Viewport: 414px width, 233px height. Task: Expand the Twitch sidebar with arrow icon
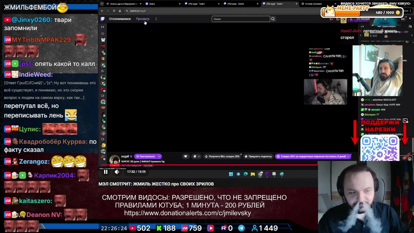tap(103, 27)
